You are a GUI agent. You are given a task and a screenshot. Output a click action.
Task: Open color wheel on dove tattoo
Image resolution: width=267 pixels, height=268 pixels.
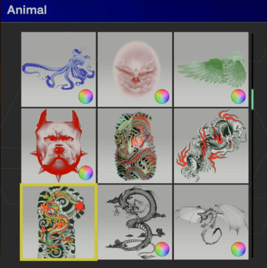162,96
